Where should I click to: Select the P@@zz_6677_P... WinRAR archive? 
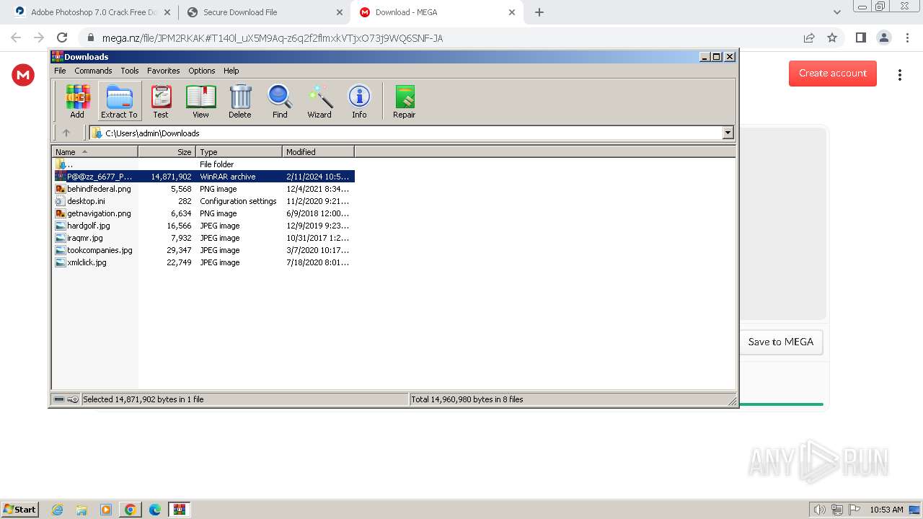click(203, 177)
